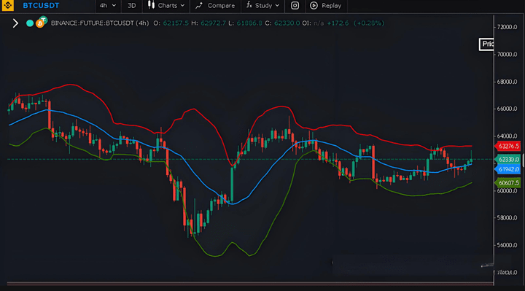Image resolution: width=525 pixels, height=291 pixels.
Task: Click the candlestick Charts icon
Action: point(151,5)
